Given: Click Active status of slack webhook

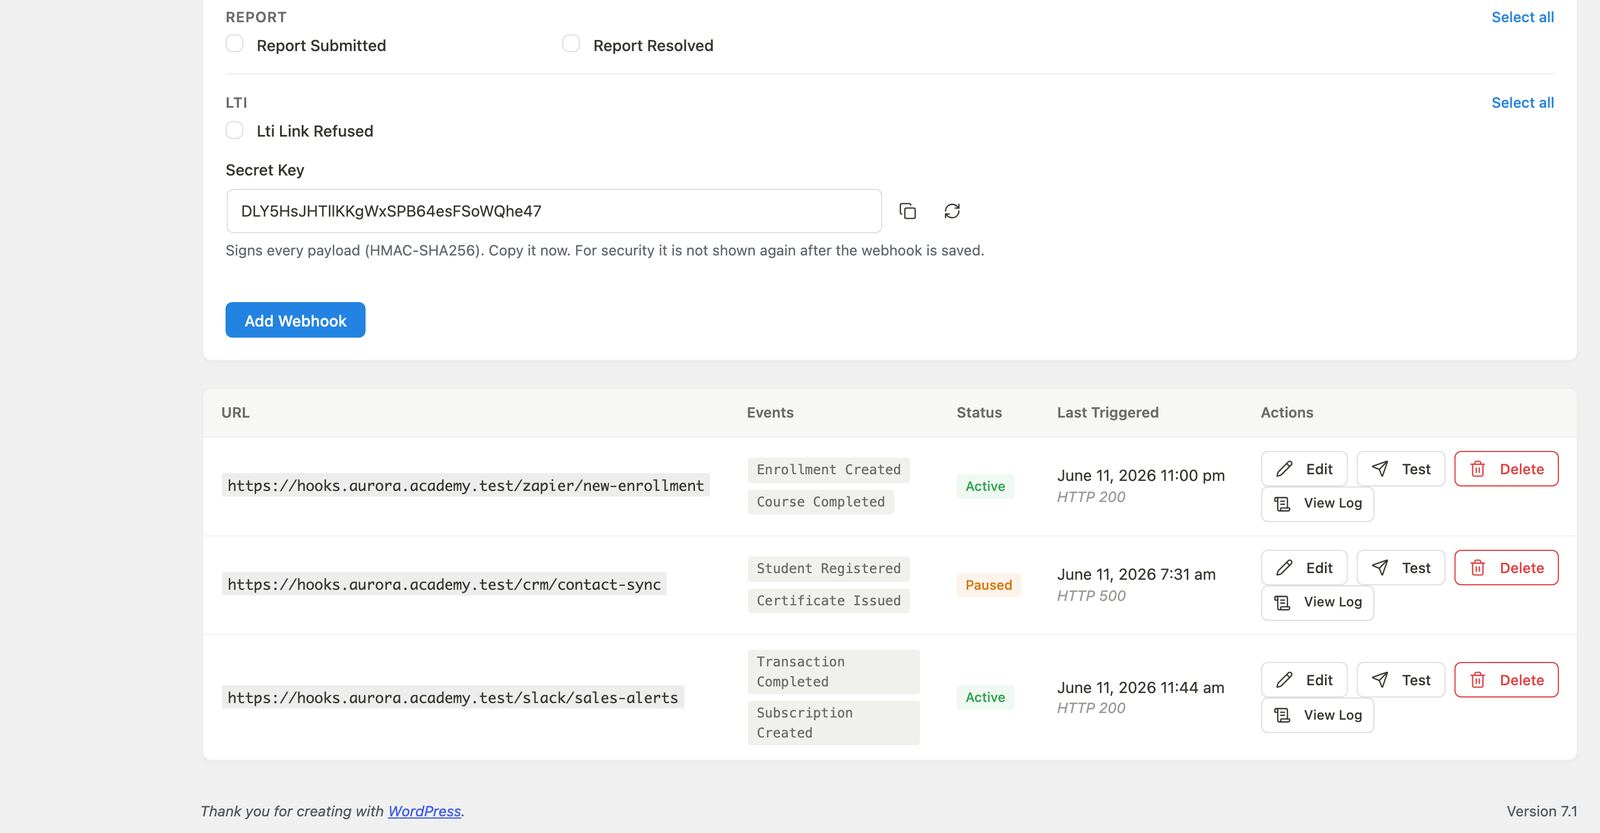Looking at the screenshot, I should pyautogui.click(x=984, y=697).
